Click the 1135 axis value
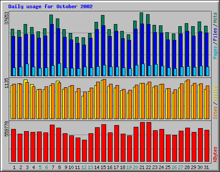 click(x=6, y=83)
